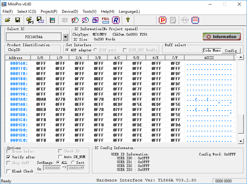Select the ICSP port radio button

(95, 50)
